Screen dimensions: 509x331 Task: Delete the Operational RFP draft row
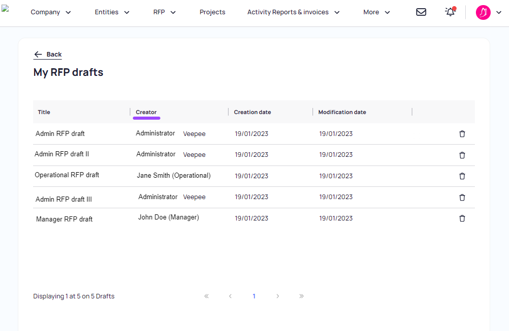coord(462,176)
